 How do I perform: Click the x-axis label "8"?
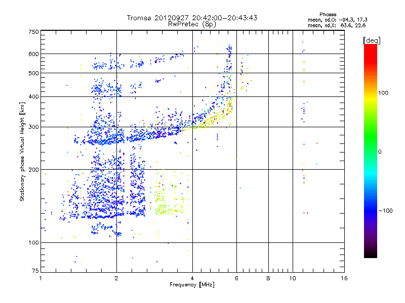coord(268,278)
